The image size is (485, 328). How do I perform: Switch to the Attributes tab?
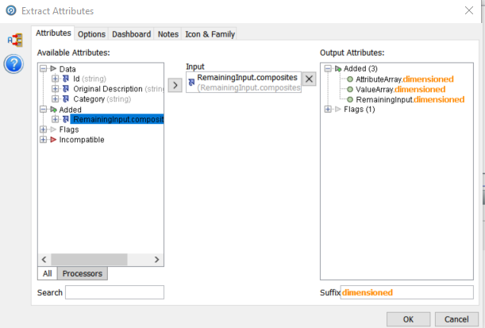[53, 33]
